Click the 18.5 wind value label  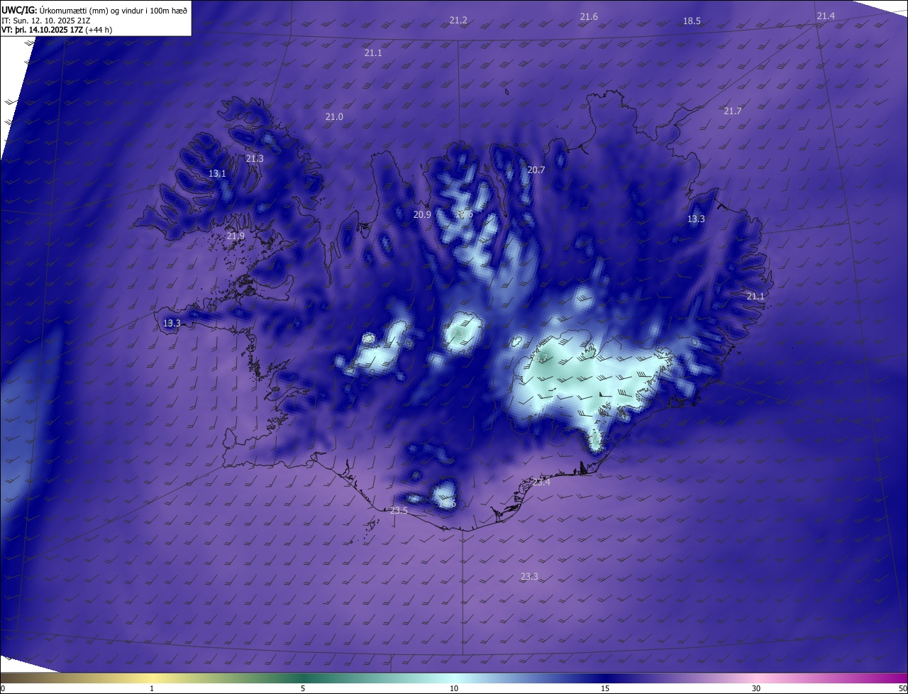[x=692, y=21]
